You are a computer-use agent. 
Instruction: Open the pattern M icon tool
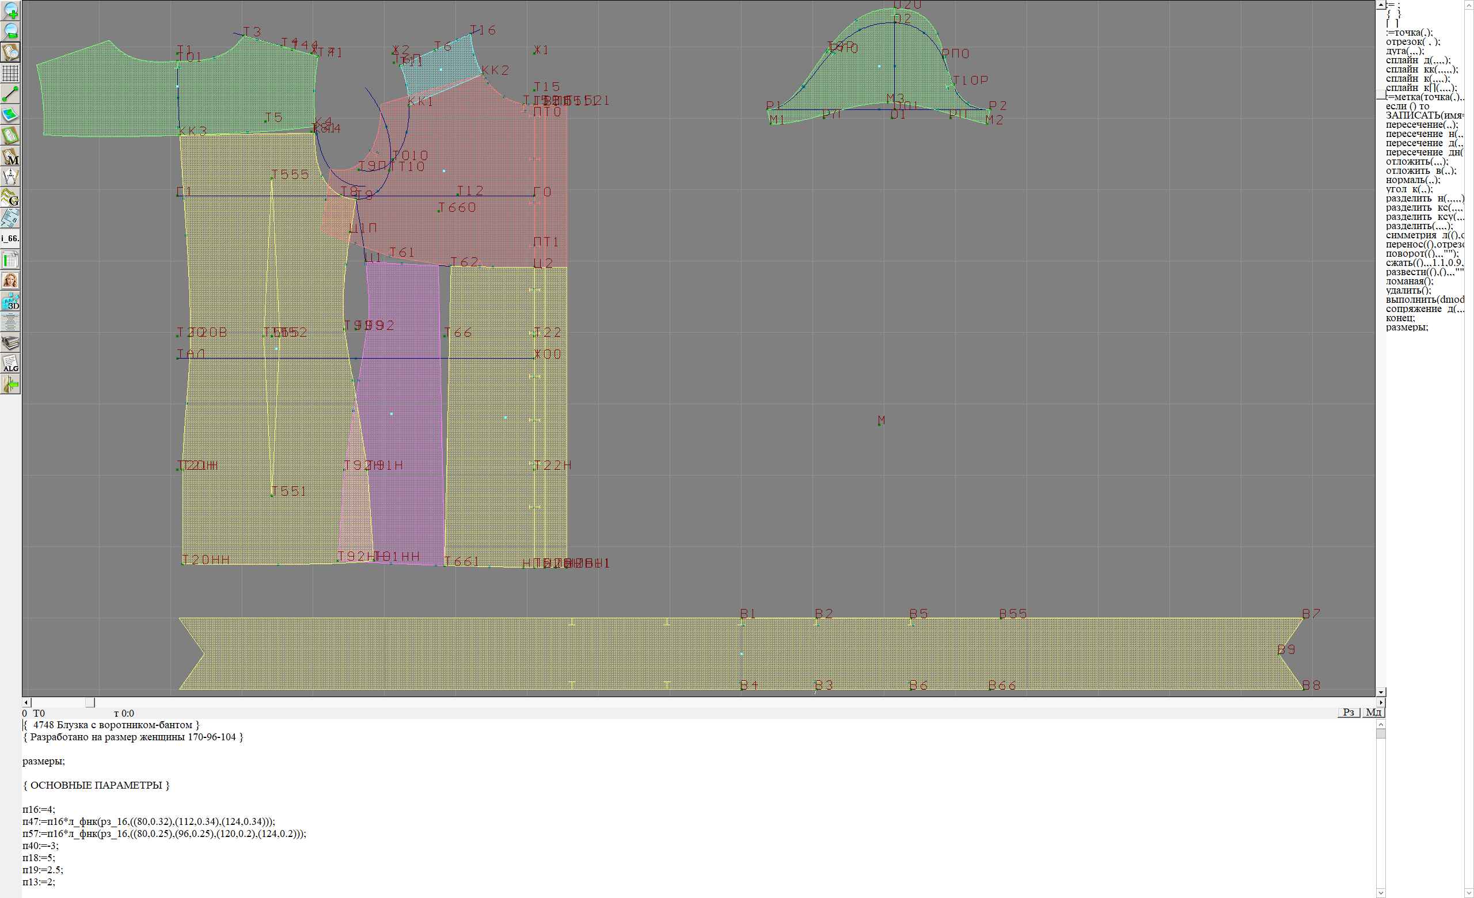(x=10, y=157)
